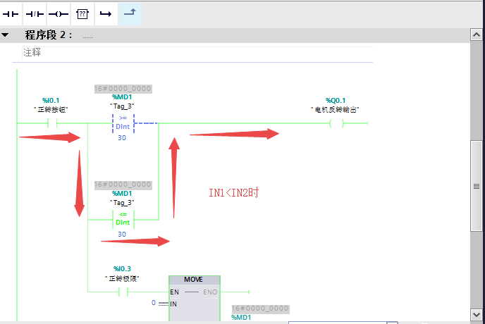Select the <= DInt comparator
The width and height of the screenshot is (485, 324).
[x=122, y=219]
